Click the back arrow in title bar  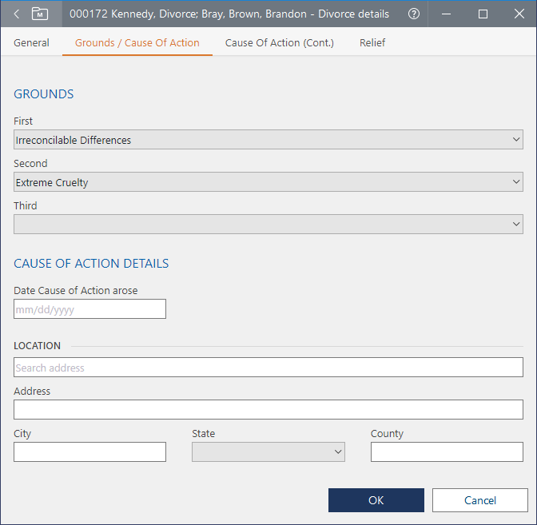(17, 14)
